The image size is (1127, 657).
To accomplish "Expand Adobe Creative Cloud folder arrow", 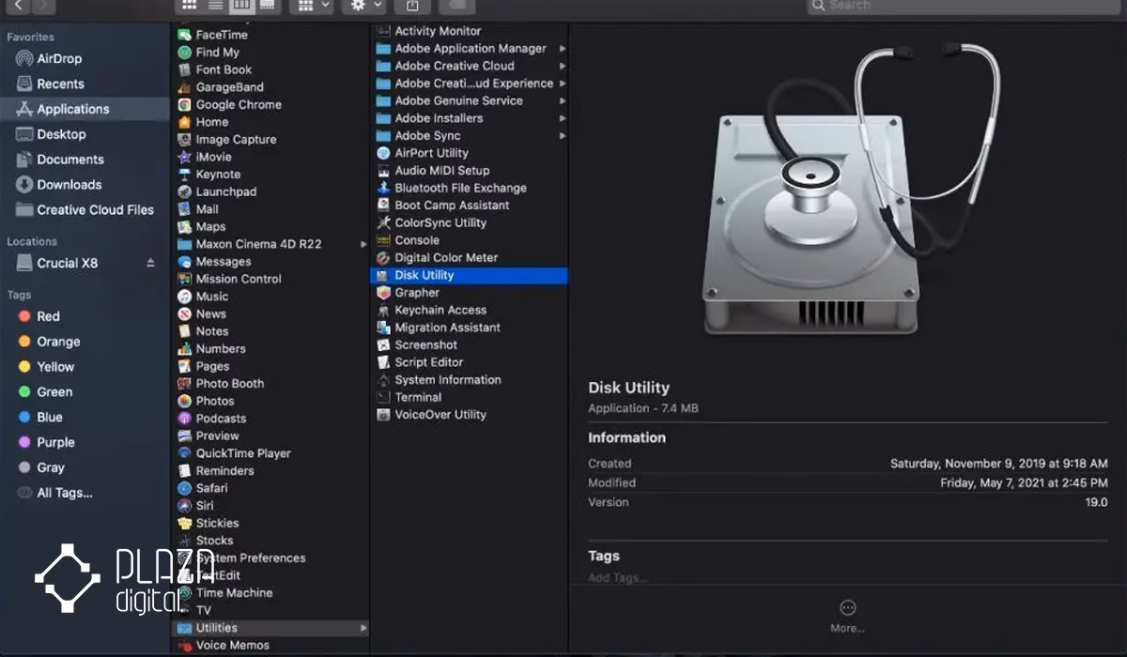I will pyautogui.click(x=563, y=67).
